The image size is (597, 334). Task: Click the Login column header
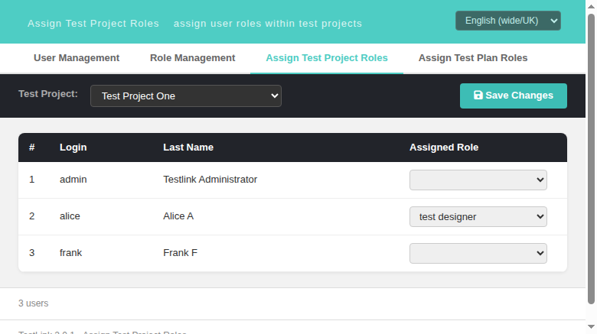(x=73, y=148)
